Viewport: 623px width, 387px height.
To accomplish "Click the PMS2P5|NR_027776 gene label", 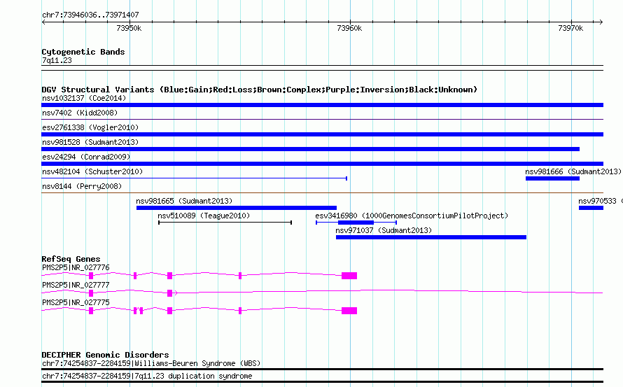I will tap(76, 267).
